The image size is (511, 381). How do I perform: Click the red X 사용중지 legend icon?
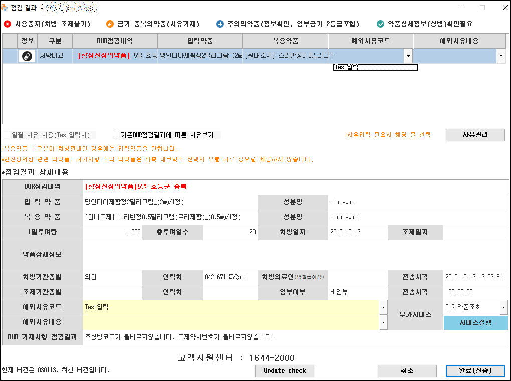click(x=7, y=24)
